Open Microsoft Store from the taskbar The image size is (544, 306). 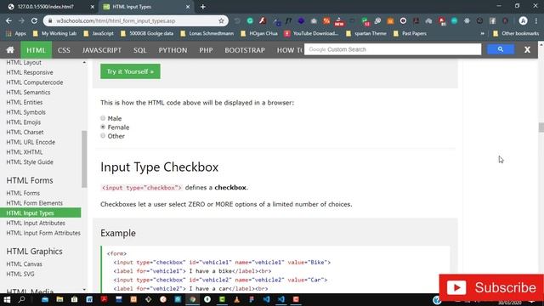coord(74,299)
